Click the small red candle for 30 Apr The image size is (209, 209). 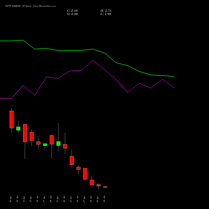coord(105,187)
